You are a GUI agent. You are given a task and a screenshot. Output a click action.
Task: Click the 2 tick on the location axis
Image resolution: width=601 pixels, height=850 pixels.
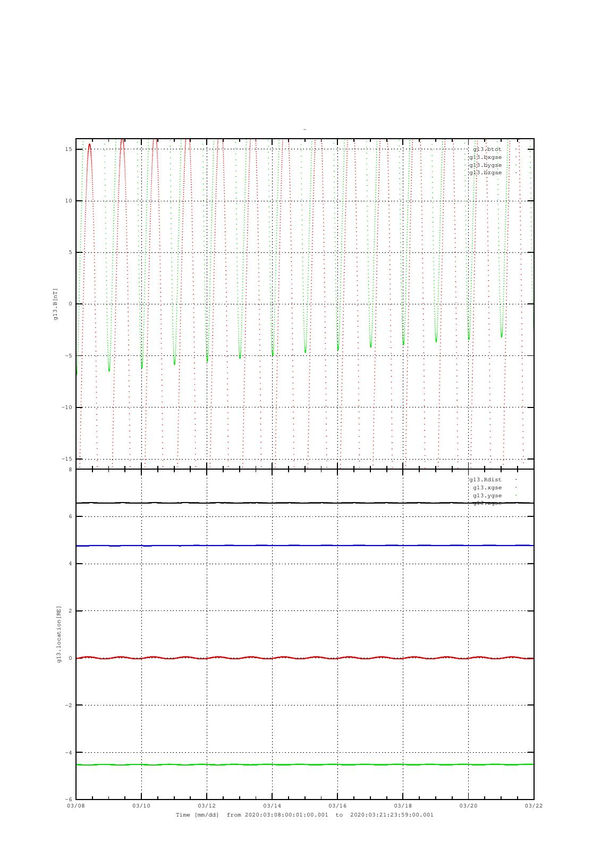click(71, 611)
